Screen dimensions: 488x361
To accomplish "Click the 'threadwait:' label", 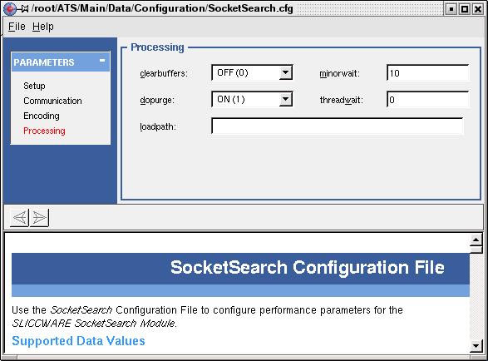I will point(342,101).
